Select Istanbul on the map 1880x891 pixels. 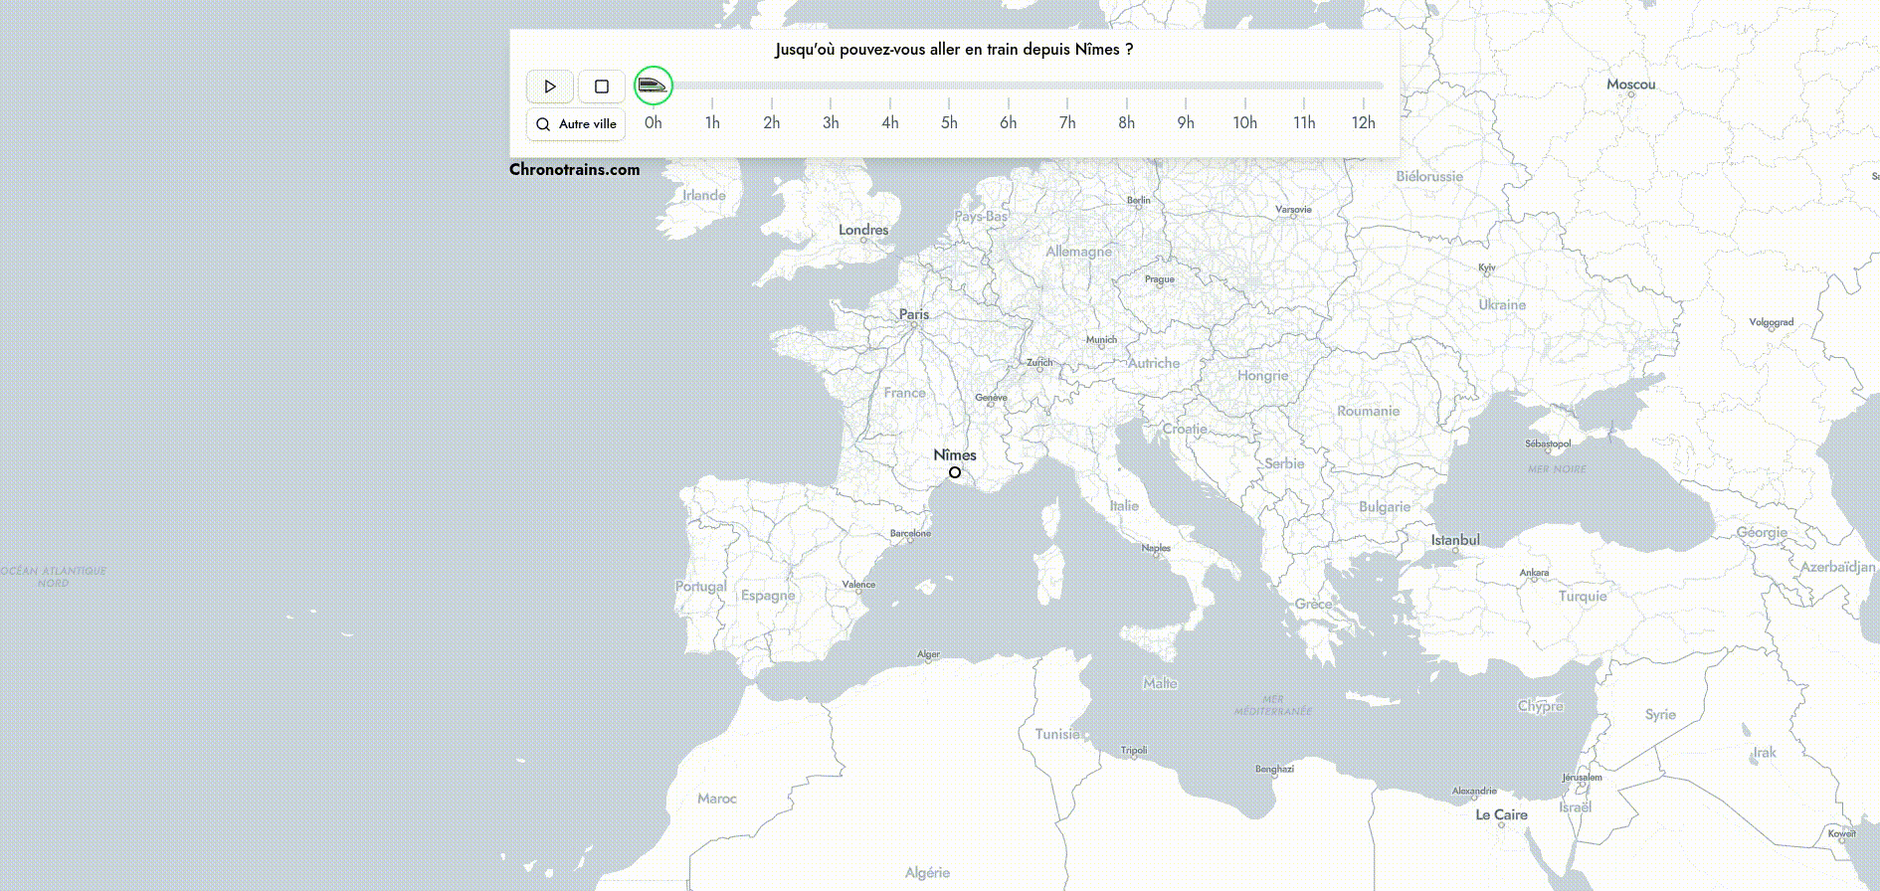[x=1455, y=541]
